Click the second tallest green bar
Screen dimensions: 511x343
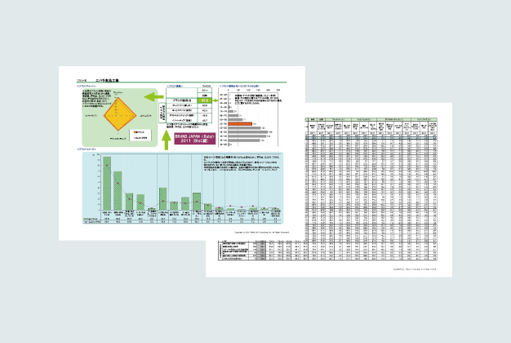117,194
